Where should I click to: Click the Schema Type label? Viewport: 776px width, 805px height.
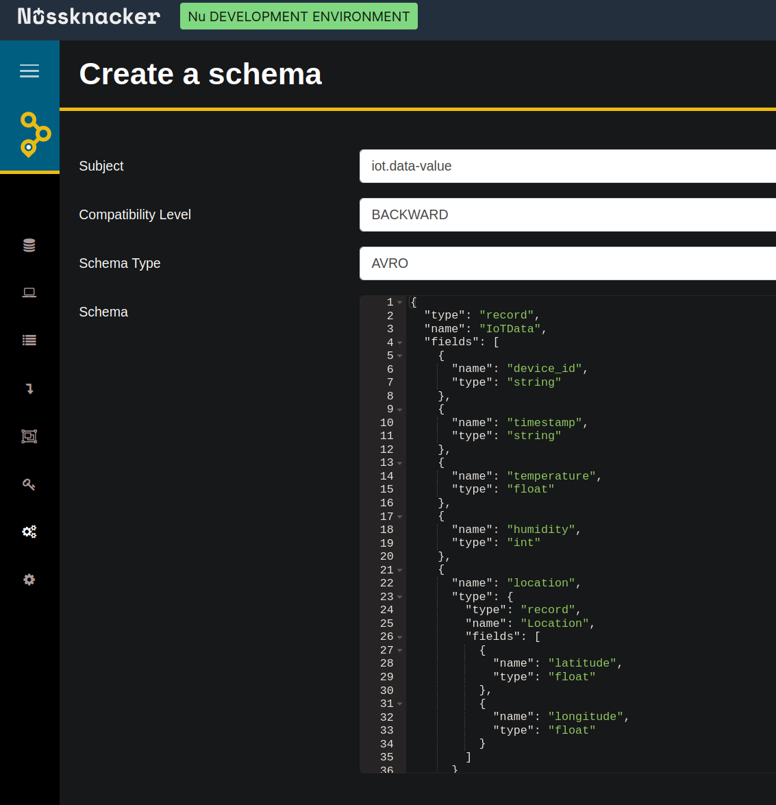click(120, 263)
